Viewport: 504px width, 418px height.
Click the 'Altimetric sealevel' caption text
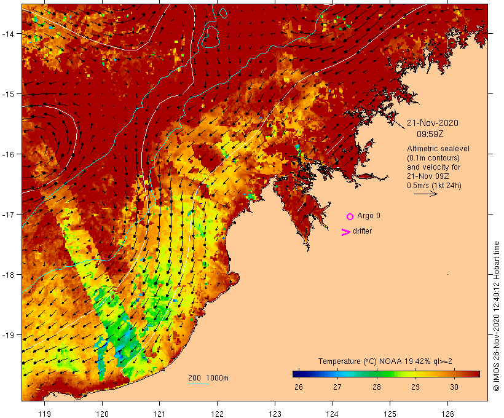[x=438, y=149]
